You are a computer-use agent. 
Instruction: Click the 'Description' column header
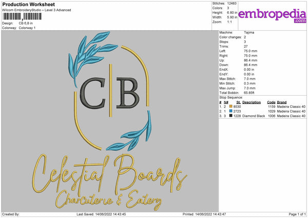click(x=252, y=102)
